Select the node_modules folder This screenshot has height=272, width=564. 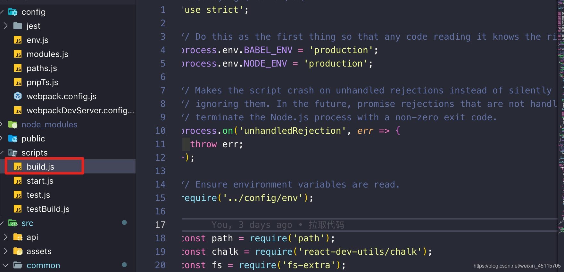click(x=49, y=124)
